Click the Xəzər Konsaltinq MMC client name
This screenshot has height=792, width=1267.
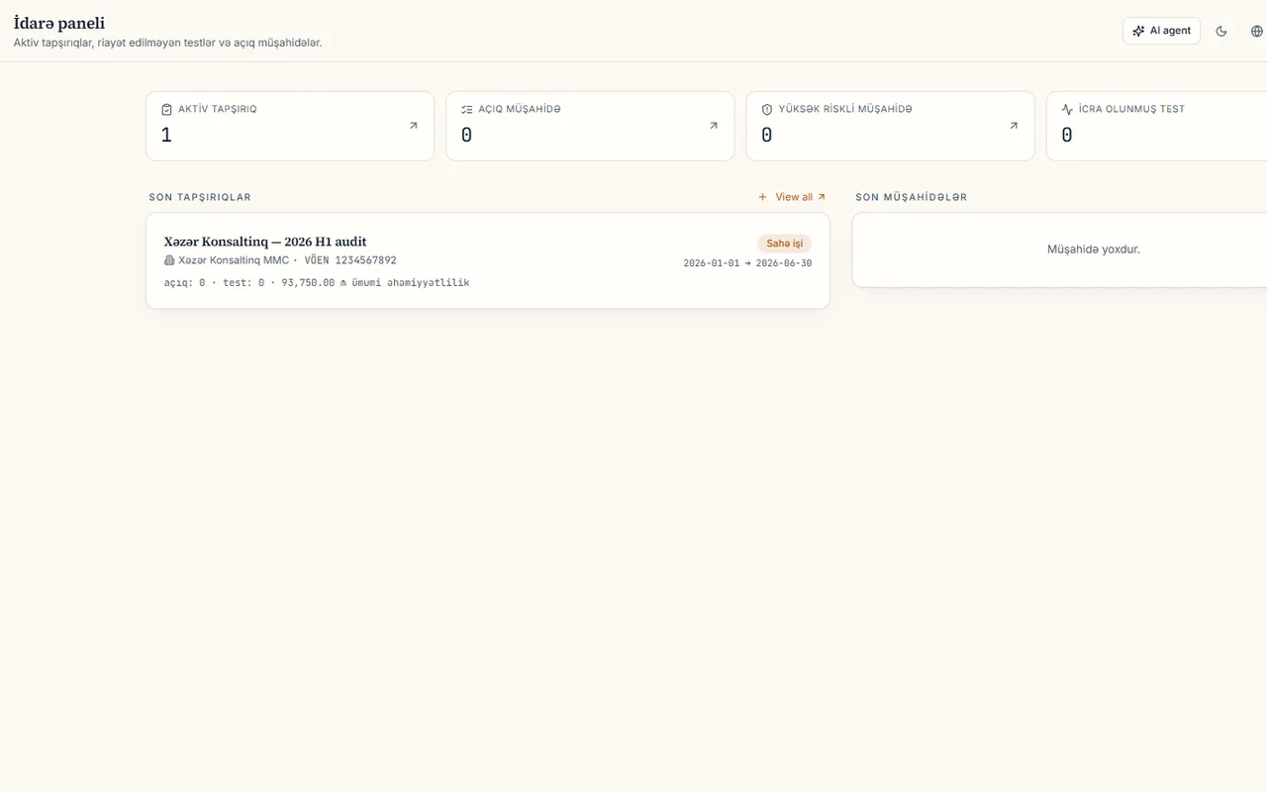(x=234, y=260)
